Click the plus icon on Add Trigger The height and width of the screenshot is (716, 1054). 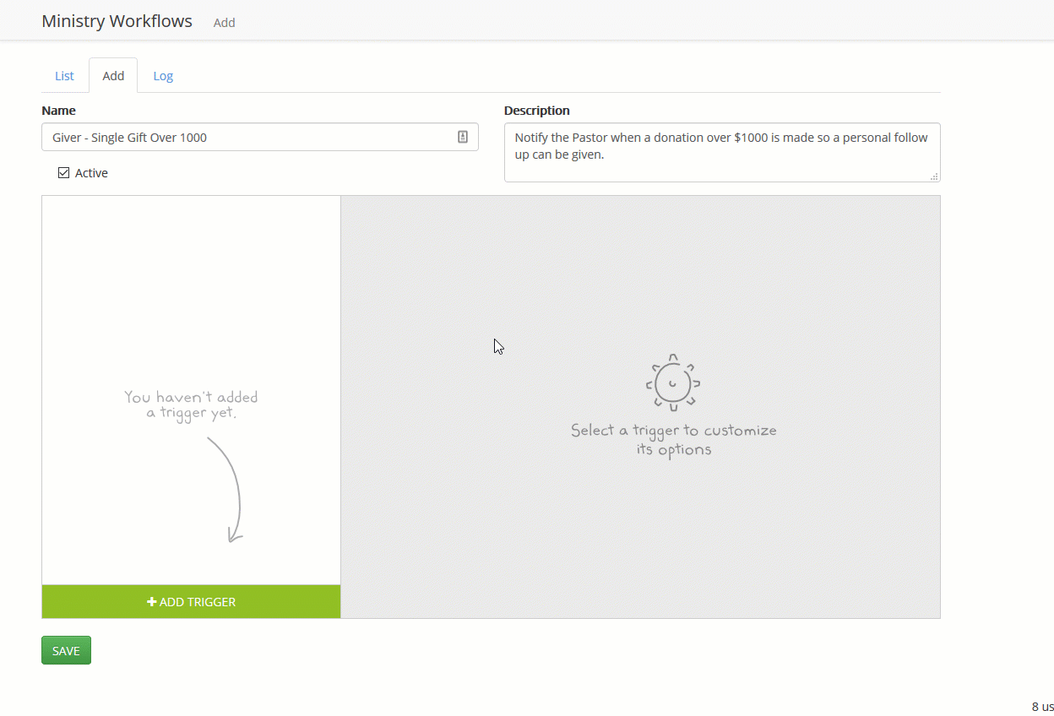(x=152, y=602)
